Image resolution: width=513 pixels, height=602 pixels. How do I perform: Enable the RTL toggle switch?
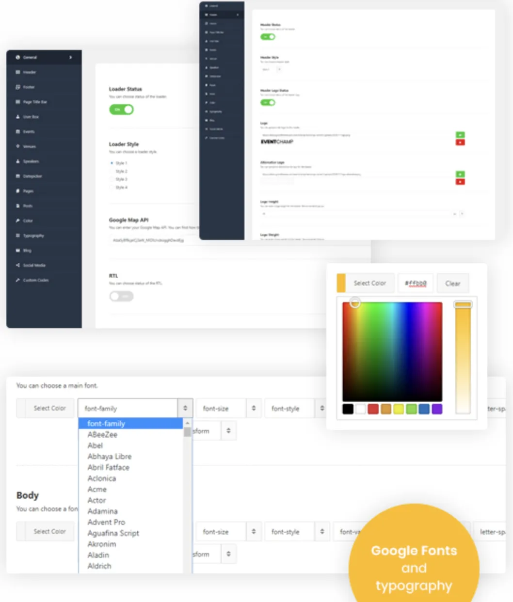[x=121, y=296]
